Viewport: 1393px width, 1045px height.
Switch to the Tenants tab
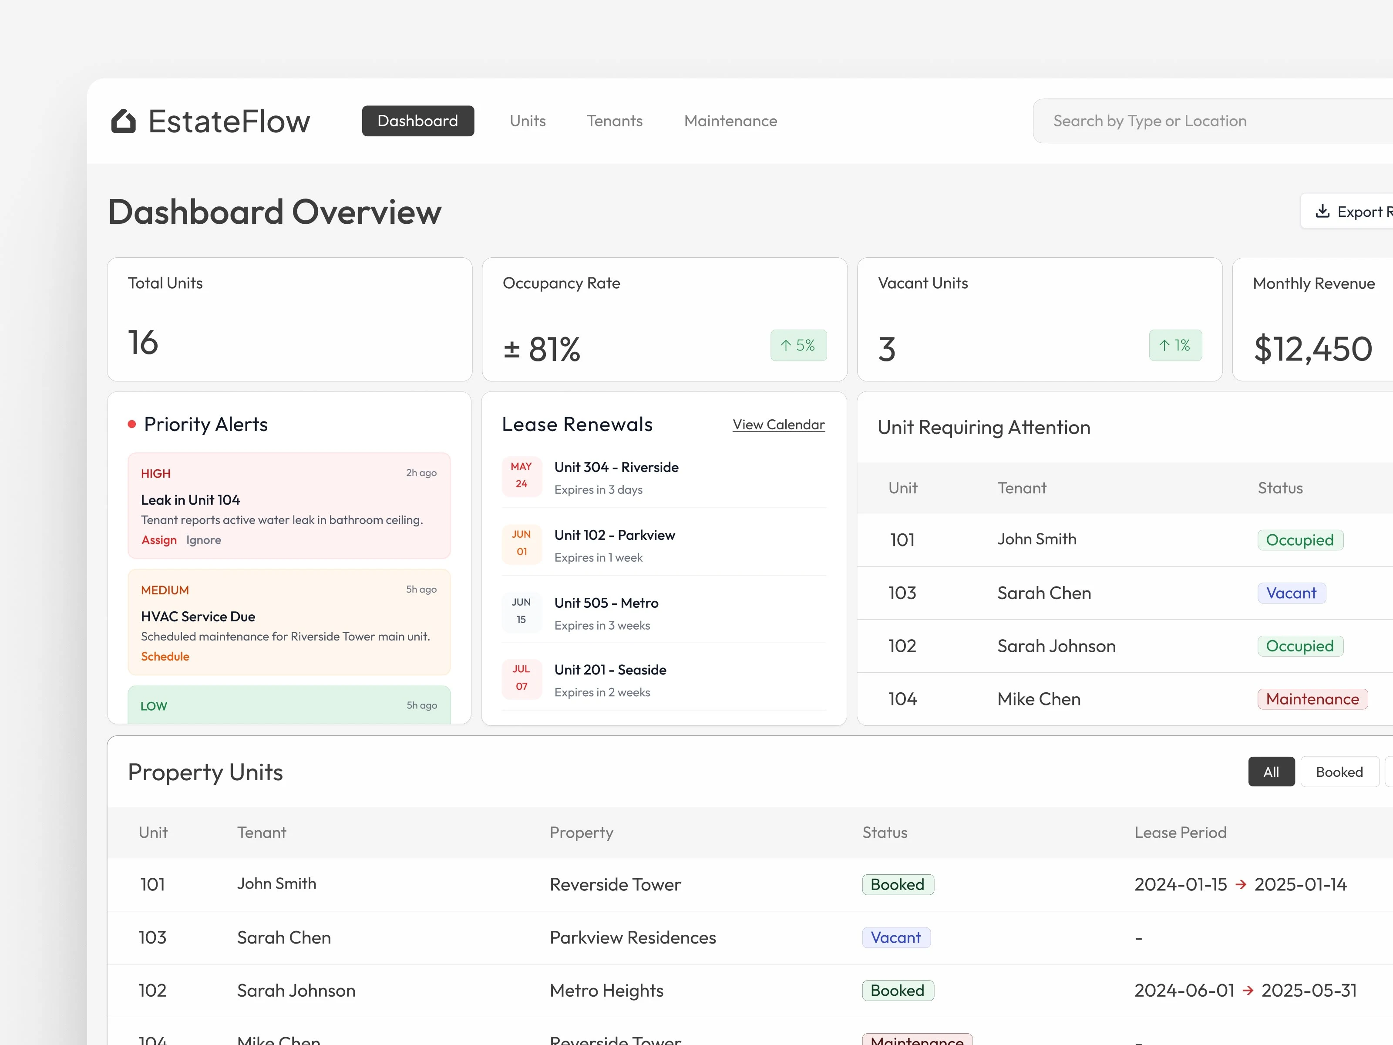coord(614,121)
